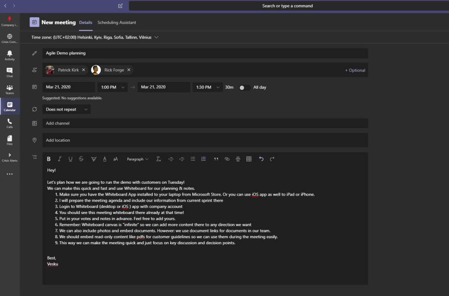Go forward with the right arrow
Image resolution: width=449 pixels, height=296 pixels.
[x=14, y=6]
